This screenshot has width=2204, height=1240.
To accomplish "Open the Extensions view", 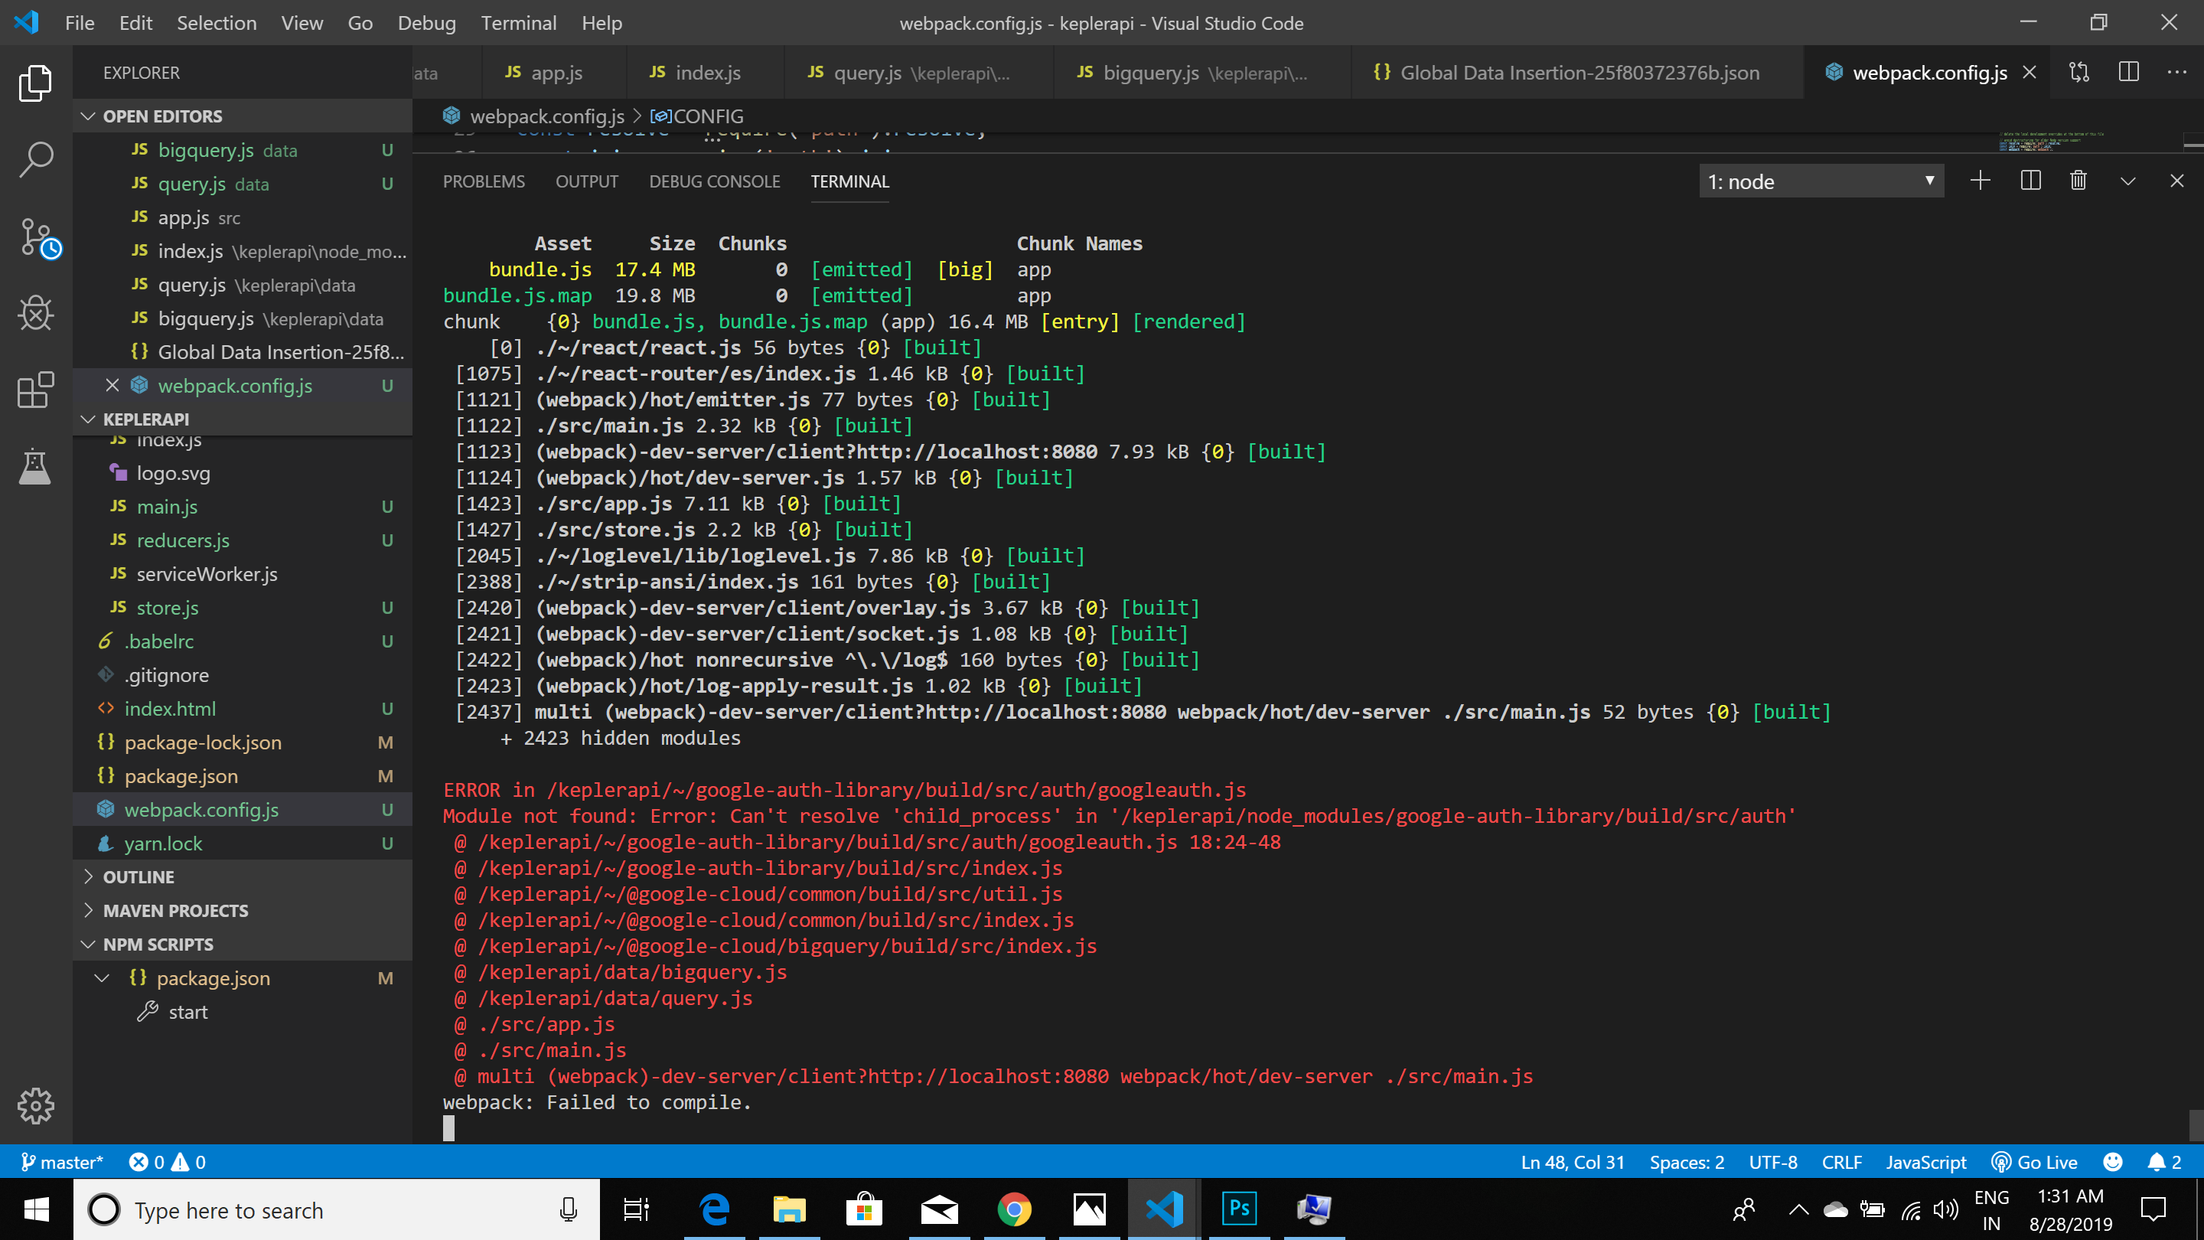I will [x=35, y=390].
